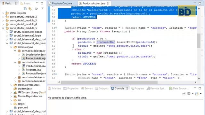Screen dimensions: 205x115
Task: Select LocaleAction.java file
Action: click(x=36, y=55)
